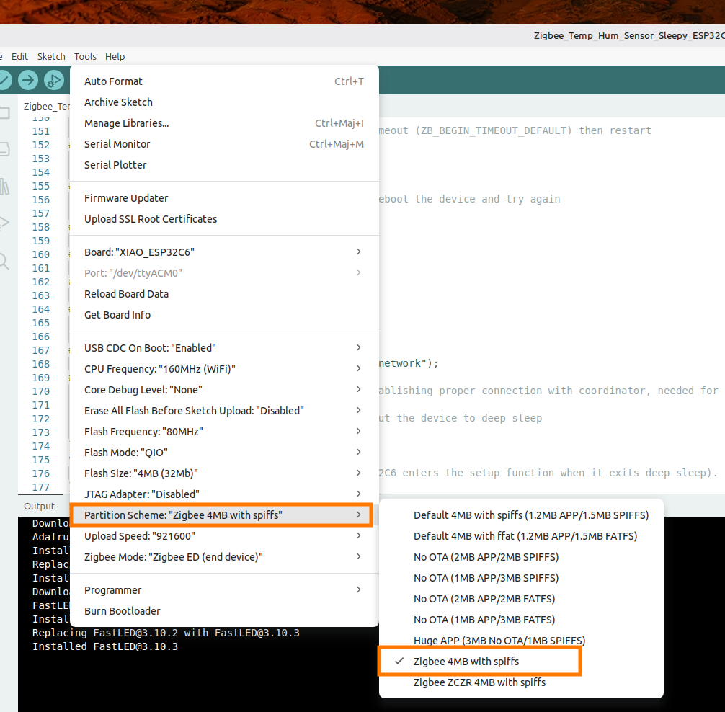Image resolution: width=725 pixels, height=712 pixels.
Task: Open the Sketch menu in the menu bar
Action: [x=51, y=56]
